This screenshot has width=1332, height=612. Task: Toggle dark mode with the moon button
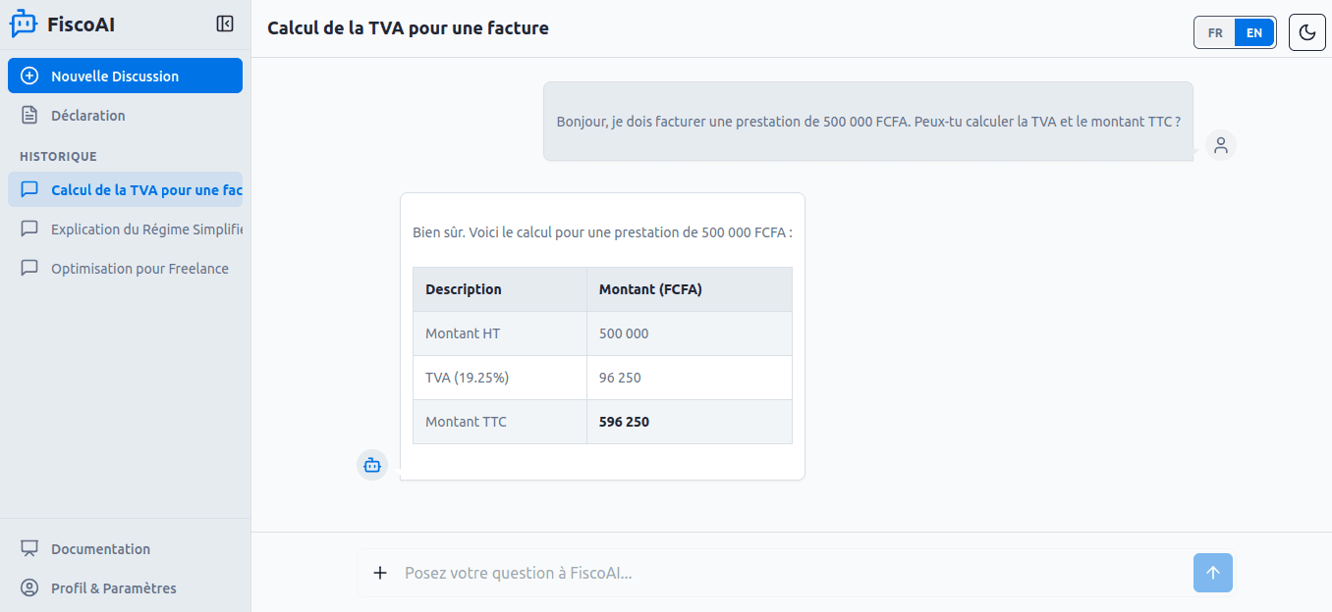[x=1306, y=32]
